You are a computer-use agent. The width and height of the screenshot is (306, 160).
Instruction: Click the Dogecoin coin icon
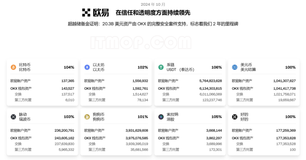pyautogui.click(x=87, y=117)
